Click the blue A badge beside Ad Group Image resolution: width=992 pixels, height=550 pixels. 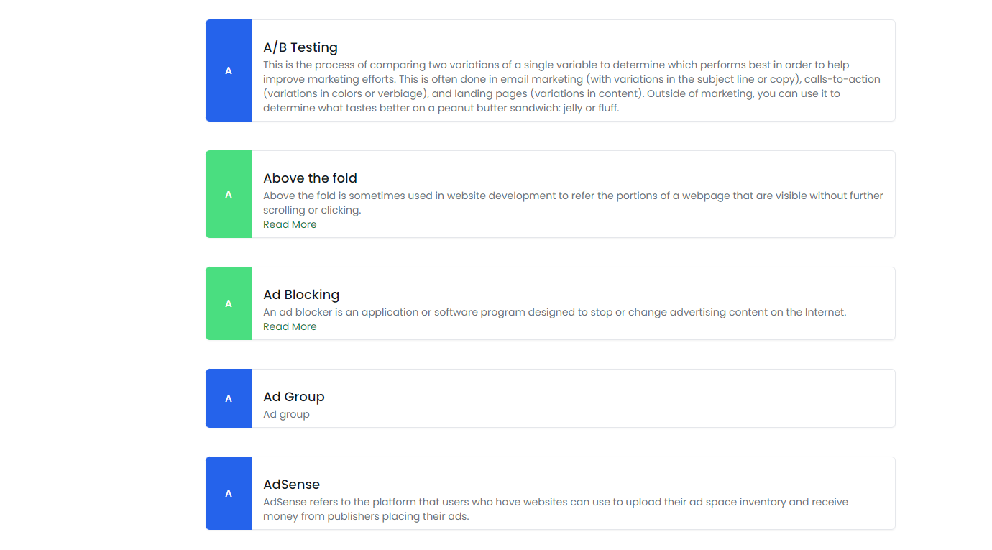pyautogui.click(x=229, y=398)
